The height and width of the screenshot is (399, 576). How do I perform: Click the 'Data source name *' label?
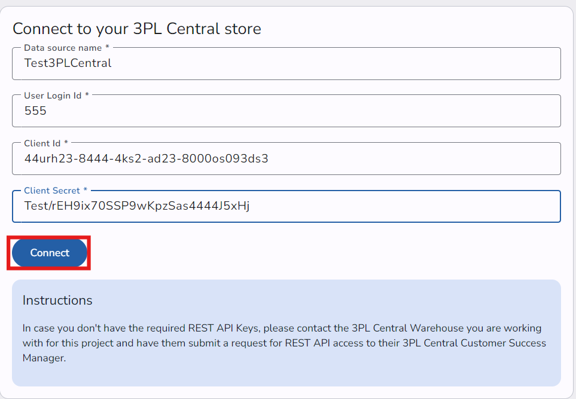(x=66, y=48)
